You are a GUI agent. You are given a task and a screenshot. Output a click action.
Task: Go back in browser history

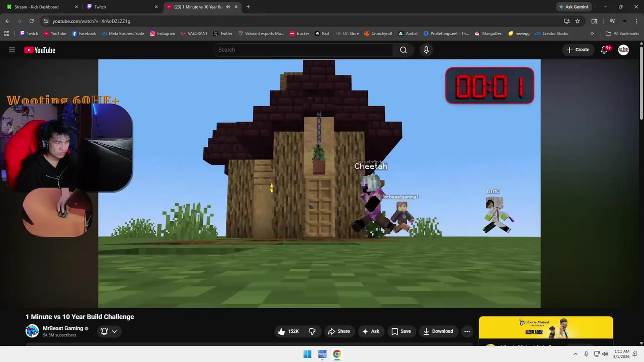7,21
